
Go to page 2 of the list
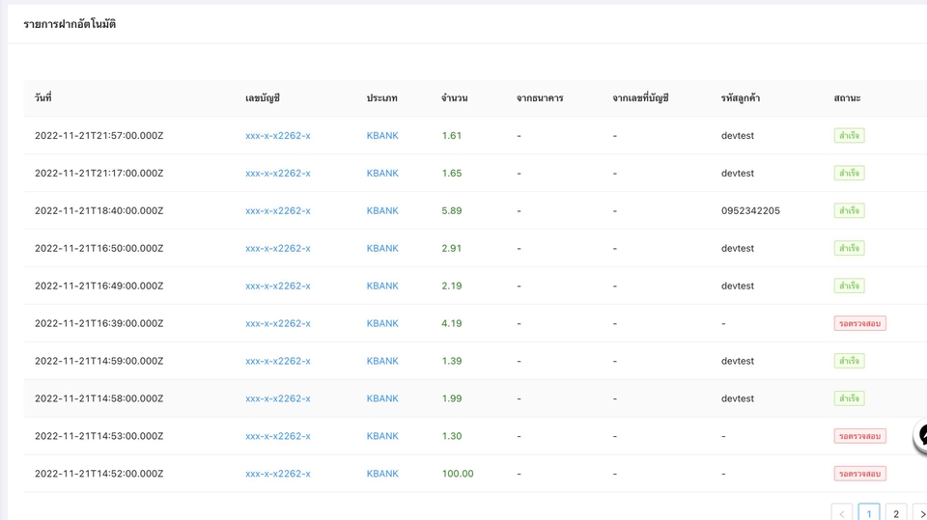896,513
